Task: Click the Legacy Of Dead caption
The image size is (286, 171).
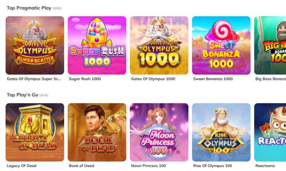Action: click(x=21, y=166)
